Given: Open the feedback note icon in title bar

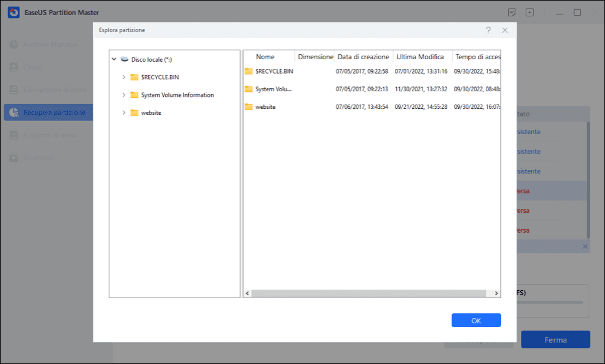Looking at the screenshot, I should click(x=512, y=13).
